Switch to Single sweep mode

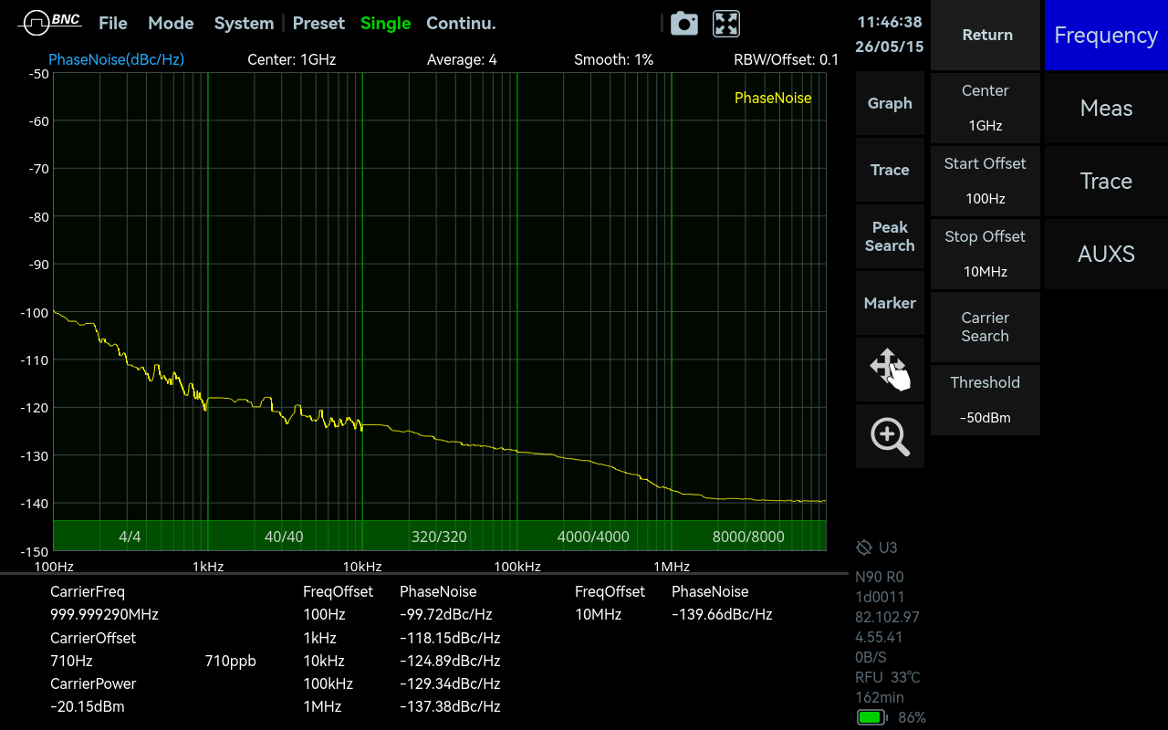point(386,24)
